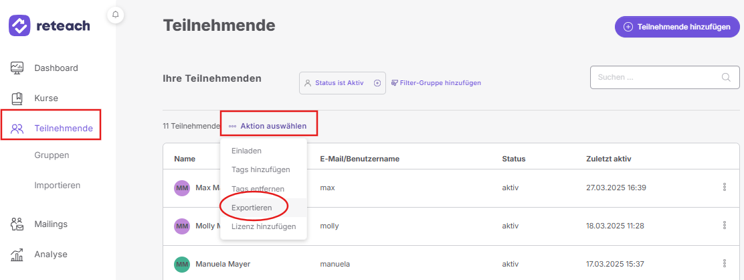Open the Aktion auswählen dropdown
The width and height of the screenshot is (744, 280).
pos(268,126)
